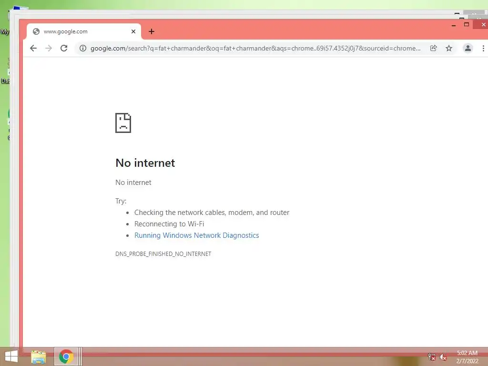Viewport: 488px width, 366px height.
Task: View site information icon in address bar
Action: 83,48
